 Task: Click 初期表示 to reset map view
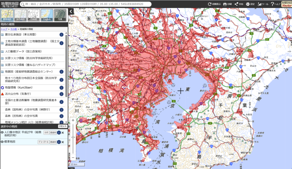214,4
